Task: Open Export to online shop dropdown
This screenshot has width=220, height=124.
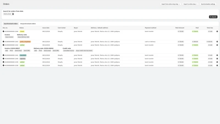Action: coord(190,4)
